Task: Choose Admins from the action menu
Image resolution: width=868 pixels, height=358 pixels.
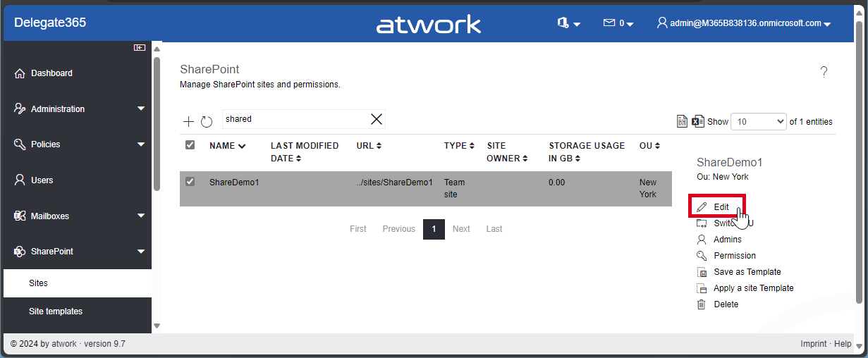Action: coord(728,240)
